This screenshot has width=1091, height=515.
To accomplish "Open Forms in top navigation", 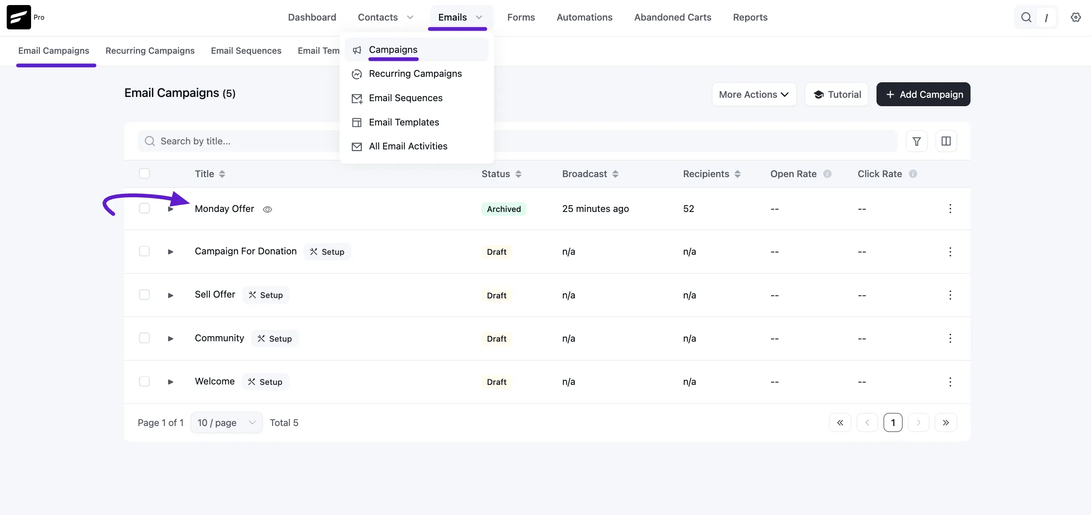I will click(x=521, y=17).
